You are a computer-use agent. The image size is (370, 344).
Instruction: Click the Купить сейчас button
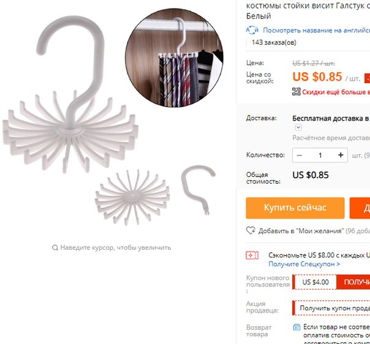pyautogui.click(x=295, y=208)
